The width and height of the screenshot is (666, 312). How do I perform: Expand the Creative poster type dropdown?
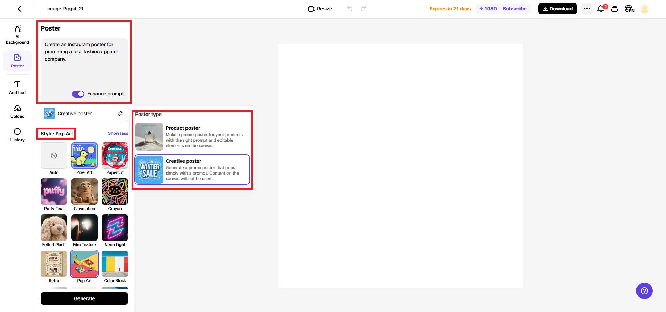coord(84,113)
